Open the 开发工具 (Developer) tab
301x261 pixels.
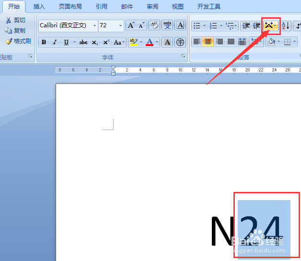coord(209,7)
